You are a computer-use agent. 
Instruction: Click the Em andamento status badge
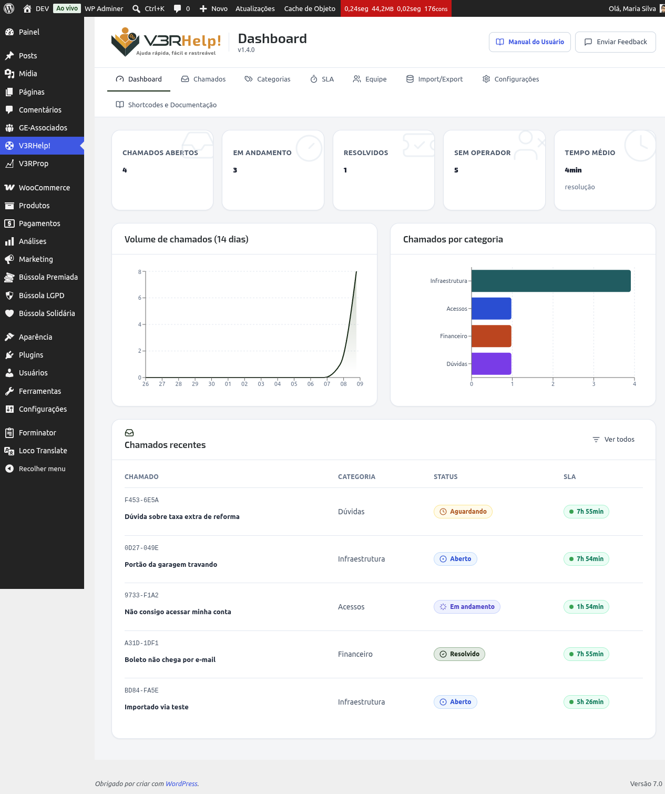(467, 607)
